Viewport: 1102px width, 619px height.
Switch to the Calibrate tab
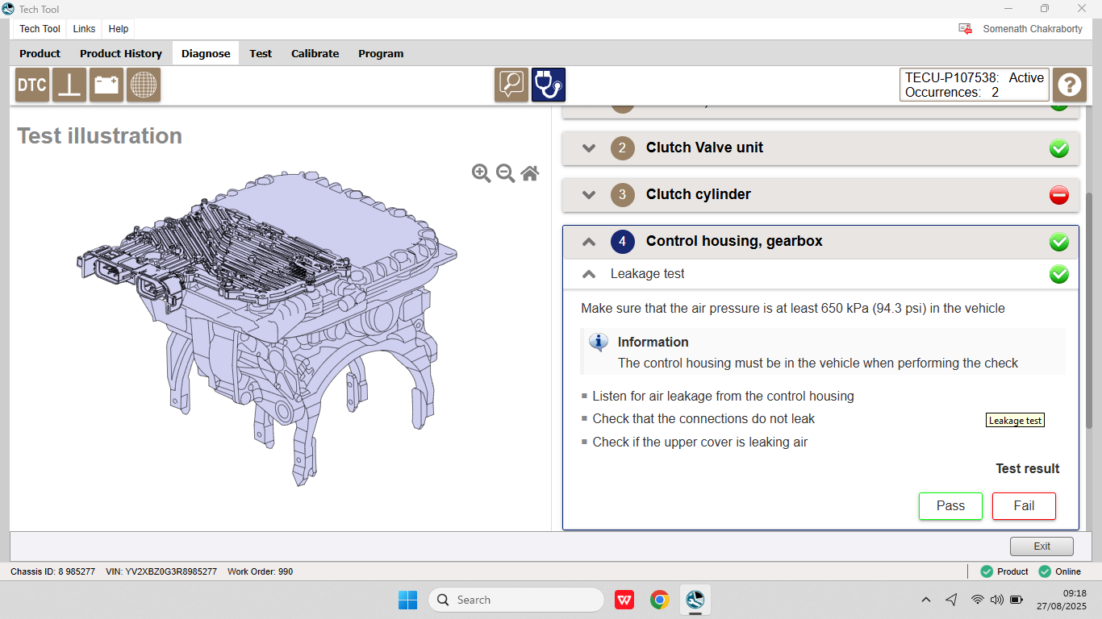[315, 53]
